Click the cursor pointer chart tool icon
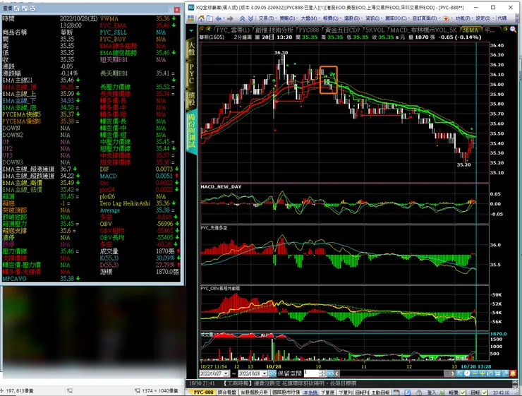 (x=459, y=373)
